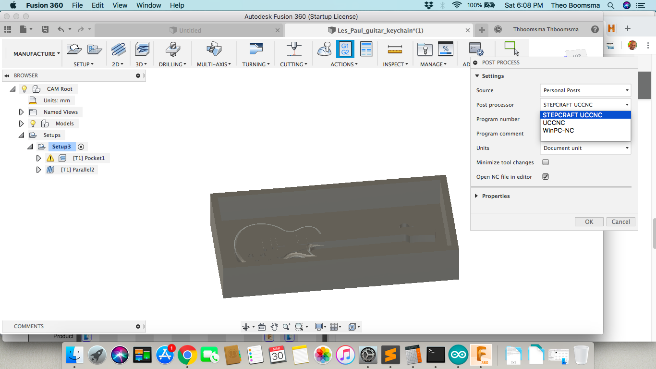Select STEPCRAFT UCCNC in the dropdown list
The height and width of the screenshot is (369, 656).
pyautogui.click(x=585, y=115)
